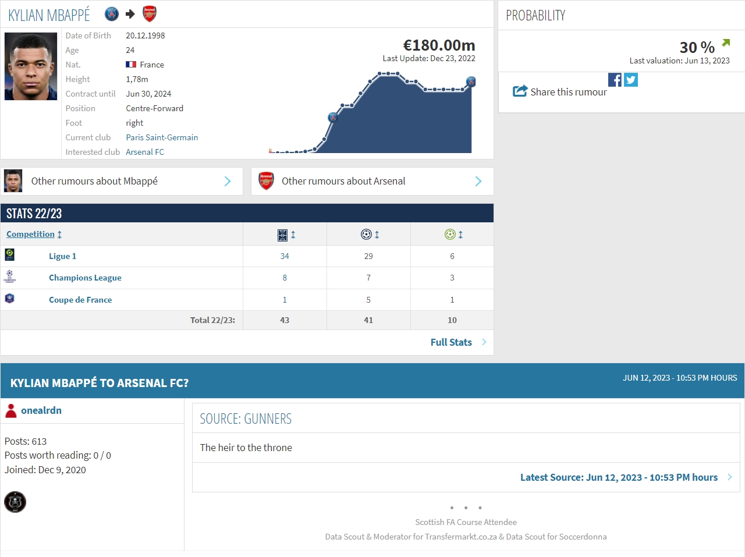Click the Competition sort arrows
This screenshot has height=557, width=745.
coord(59,235)
